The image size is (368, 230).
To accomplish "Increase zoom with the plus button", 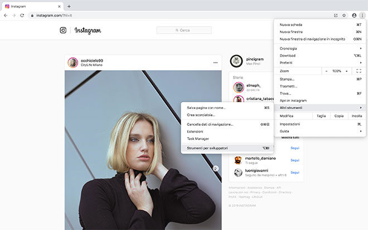I will [x=347, y=71].
